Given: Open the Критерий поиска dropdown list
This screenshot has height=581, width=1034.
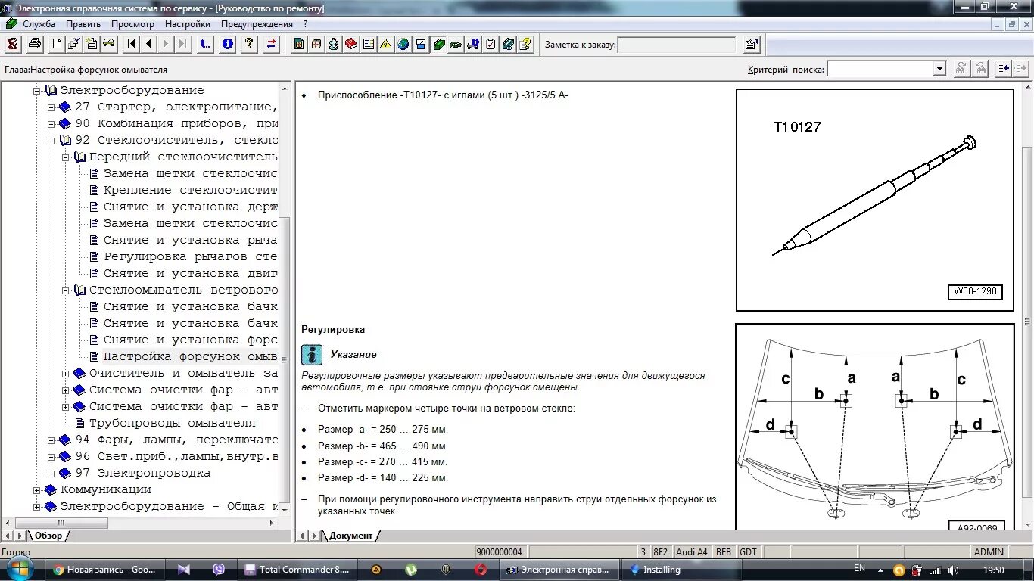Looking at the screenshot, I should pyautogui.click(x=939, y=69).
